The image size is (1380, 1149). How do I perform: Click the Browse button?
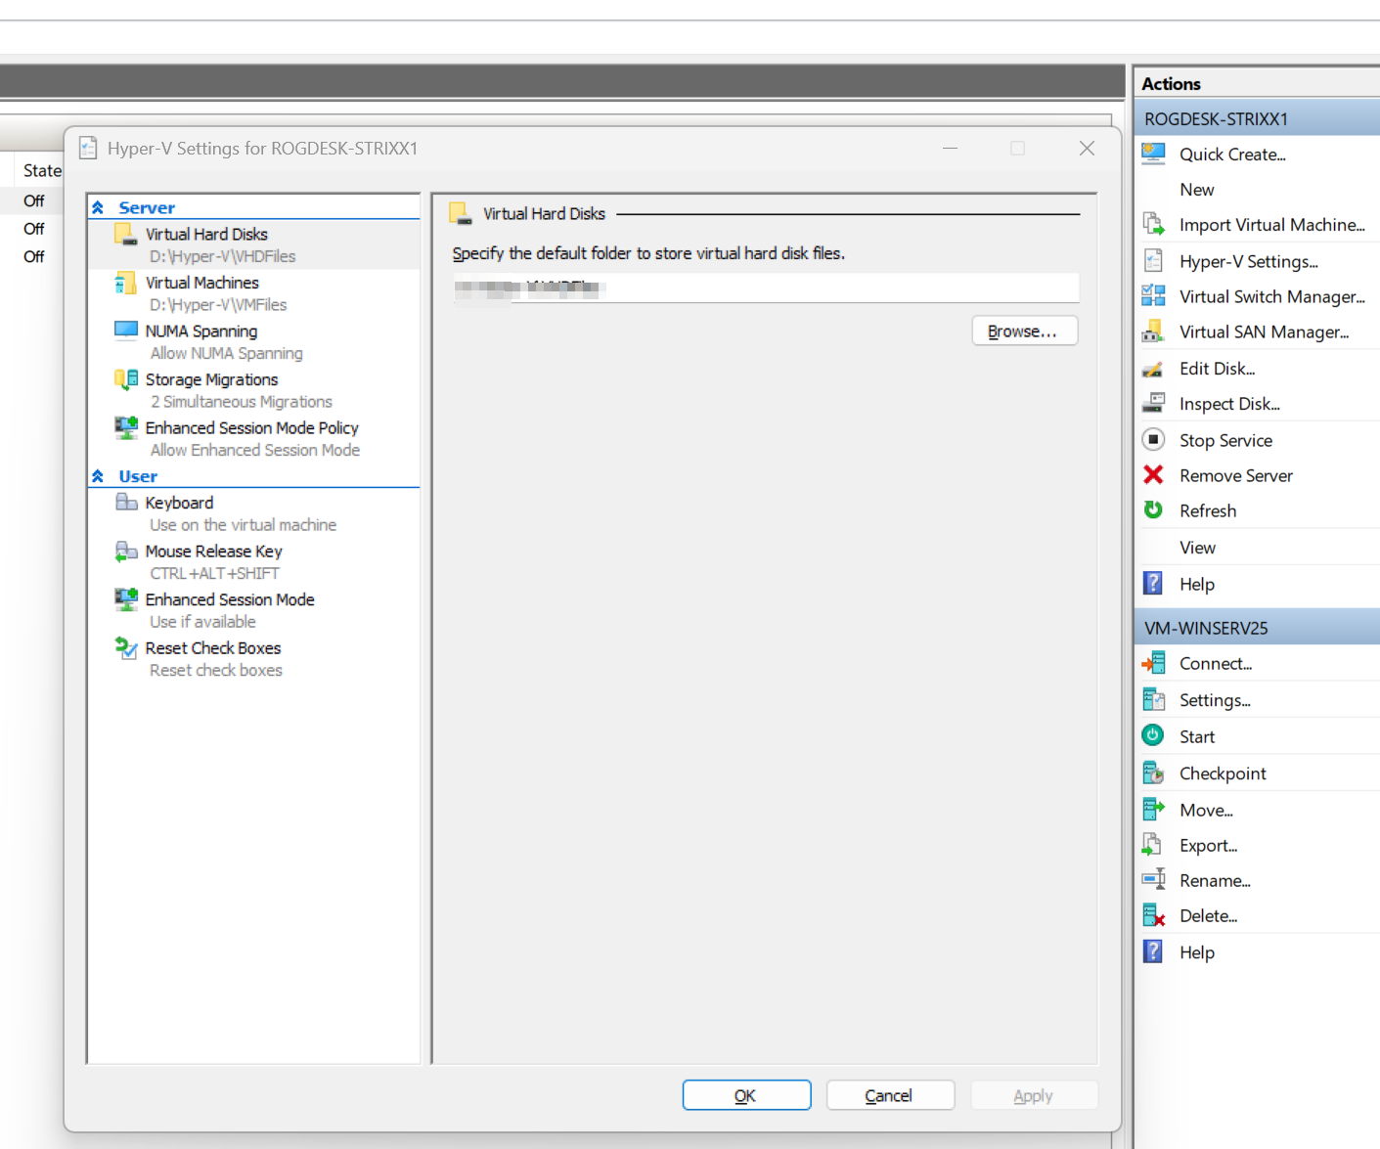click(1024, 331)
